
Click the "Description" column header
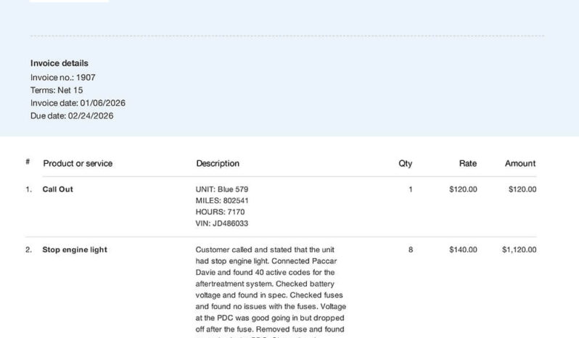click(218, 163)
